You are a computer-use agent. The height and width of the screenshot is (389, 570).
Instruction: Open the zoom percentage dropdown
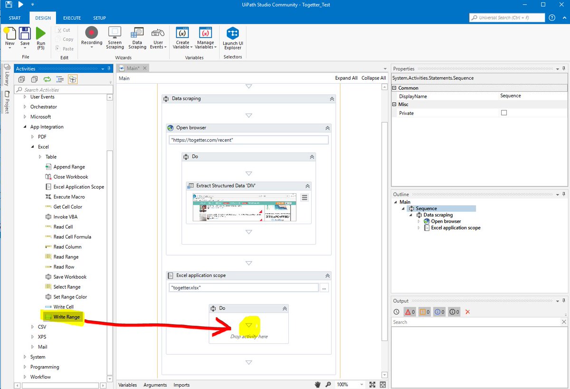click(x=362, y=384)
